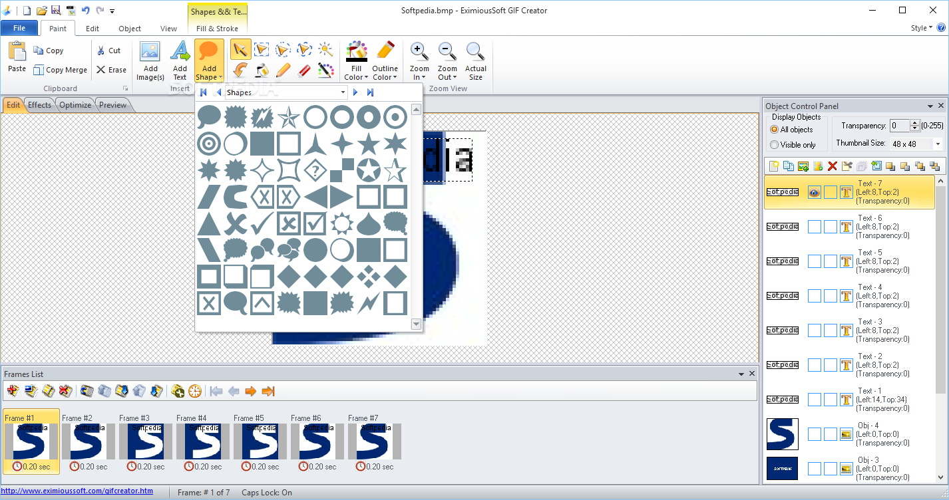This screenshot has height=500, width=949.
Task: Select the paint bucket fill tool
Action: [262, 70]
